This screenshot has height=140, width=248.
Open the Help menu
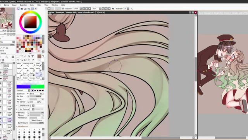click(63, 5)
